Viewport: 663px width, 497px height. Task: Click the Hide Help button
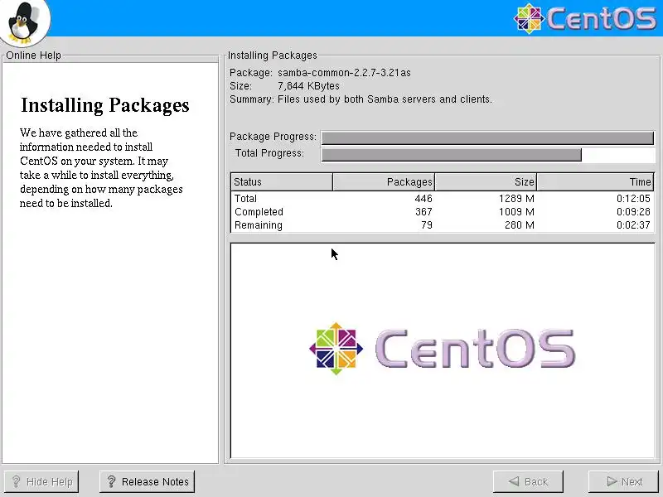[x=41, y=481]
